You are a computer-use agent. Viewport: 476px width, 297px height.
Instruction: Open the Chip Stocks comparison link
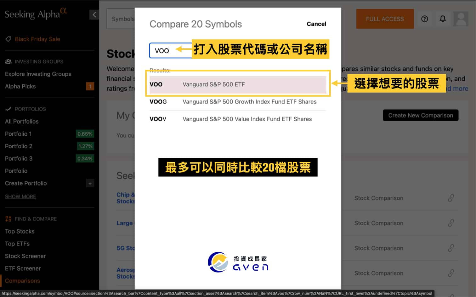point(126,198)
